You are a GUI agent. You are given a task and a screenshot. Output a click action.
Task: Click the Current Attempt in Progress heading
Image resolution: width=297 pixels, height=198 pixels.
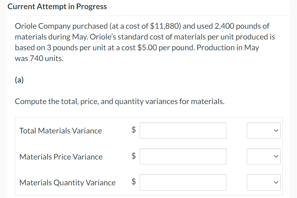57,6
